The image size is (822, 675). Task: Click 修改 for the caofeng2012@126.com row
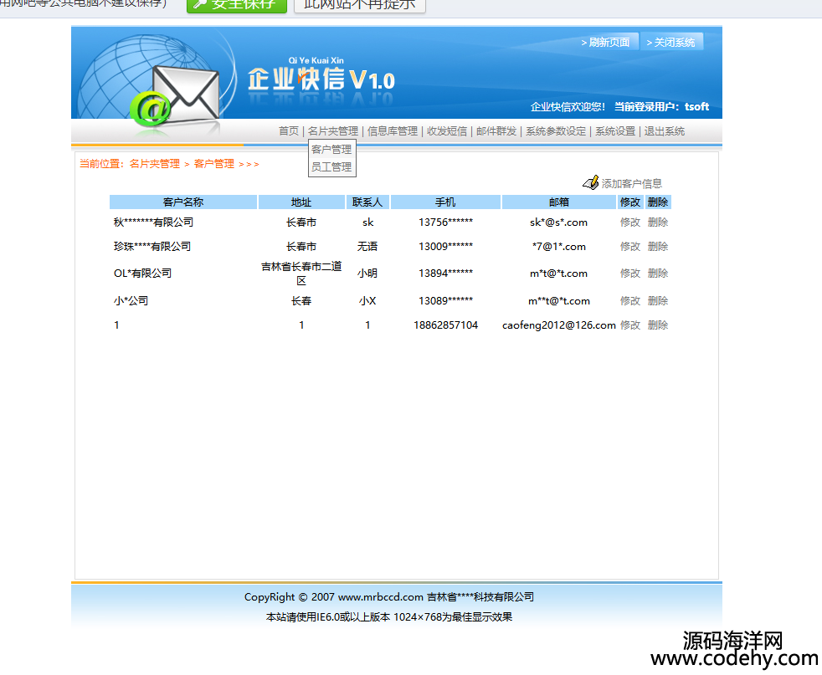click(x=630, y=325)
